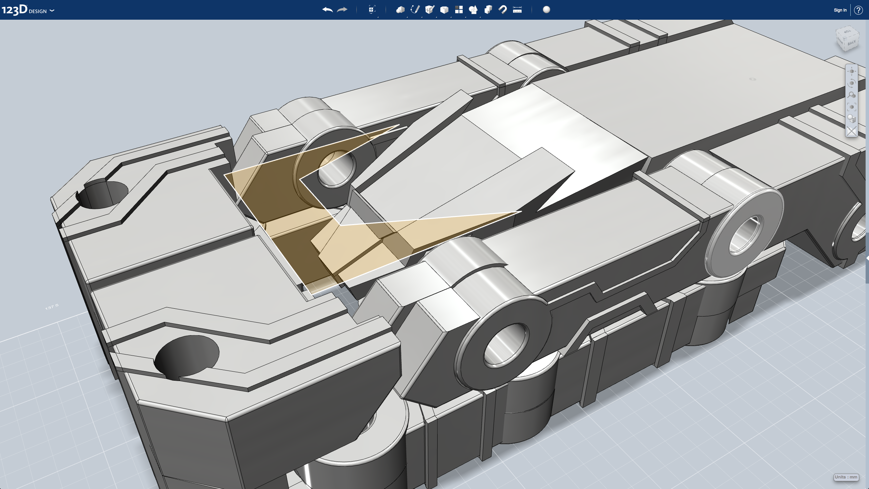Viewport: 869px width, 489px height.
Task: Activate Zoom in the navigation bar
Action: pyautogui.click(x=851, y=94)
